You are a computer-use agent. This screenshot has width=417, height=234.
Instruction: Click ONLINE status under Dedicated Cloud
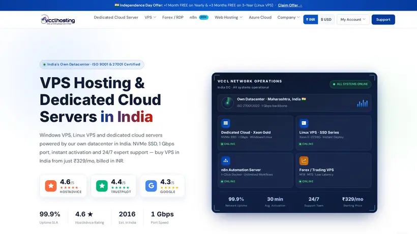click(228, 144)
